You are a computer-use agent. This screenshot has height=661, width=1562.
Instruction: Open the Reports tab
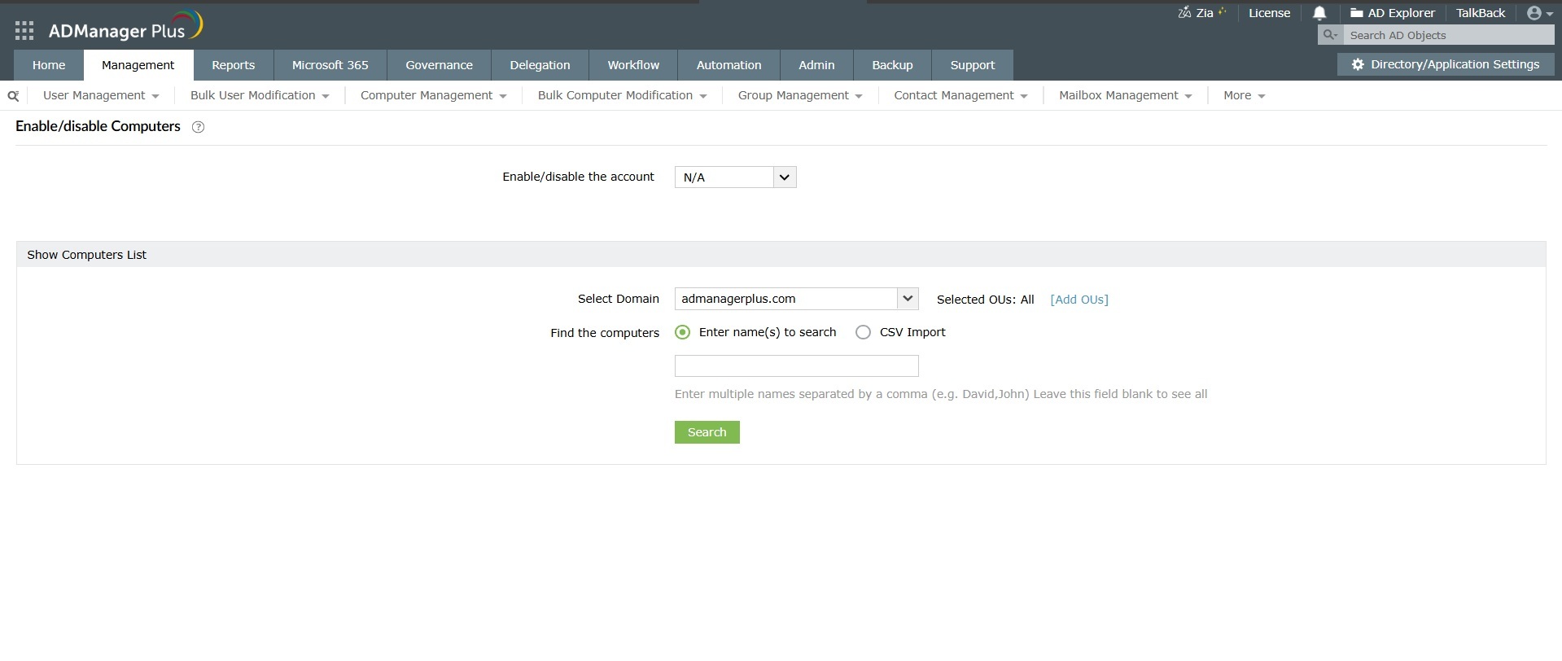coord(234,65)
